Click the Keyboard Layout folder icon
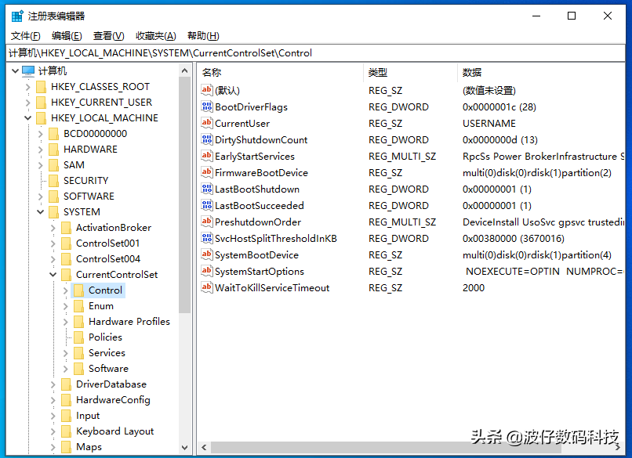Image resolution: width=632 pixels, height=458 pixels. pyautogui.click(x=66, y=431)
